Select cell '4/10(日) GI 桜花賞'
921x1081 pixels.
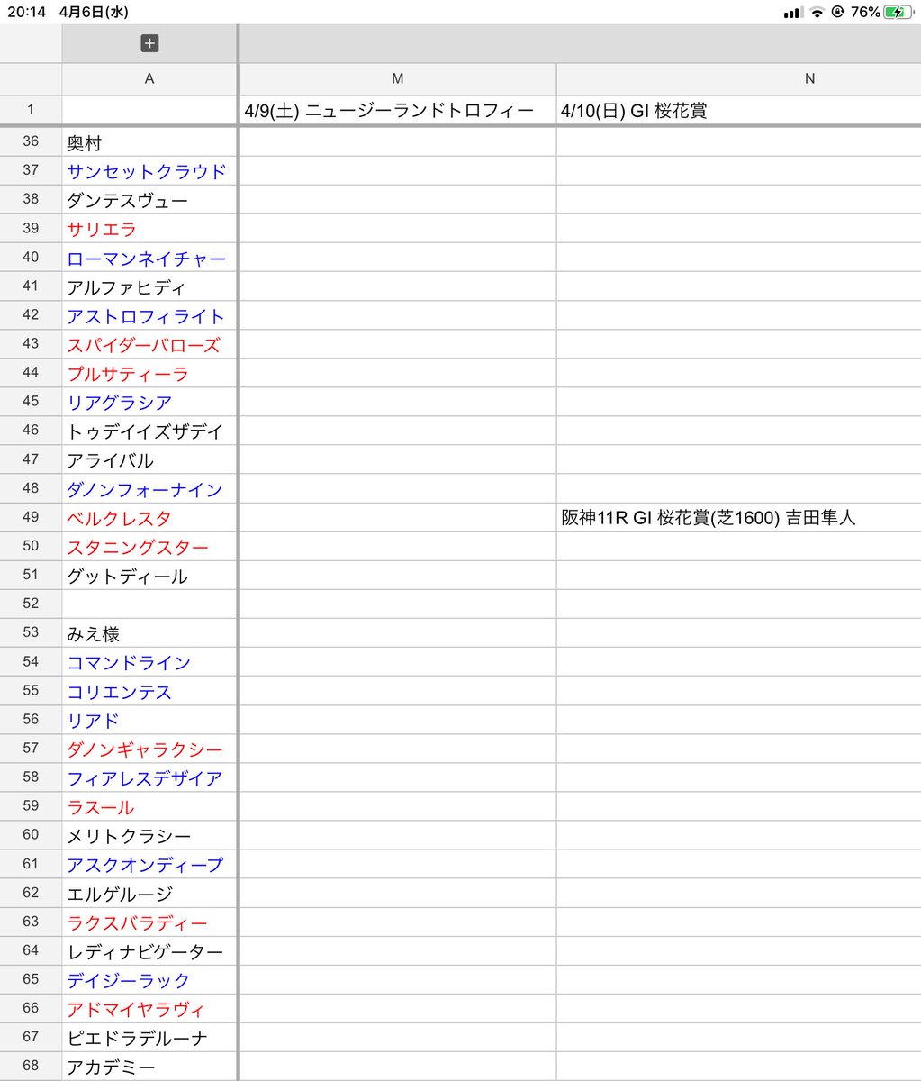coord(739,111)
